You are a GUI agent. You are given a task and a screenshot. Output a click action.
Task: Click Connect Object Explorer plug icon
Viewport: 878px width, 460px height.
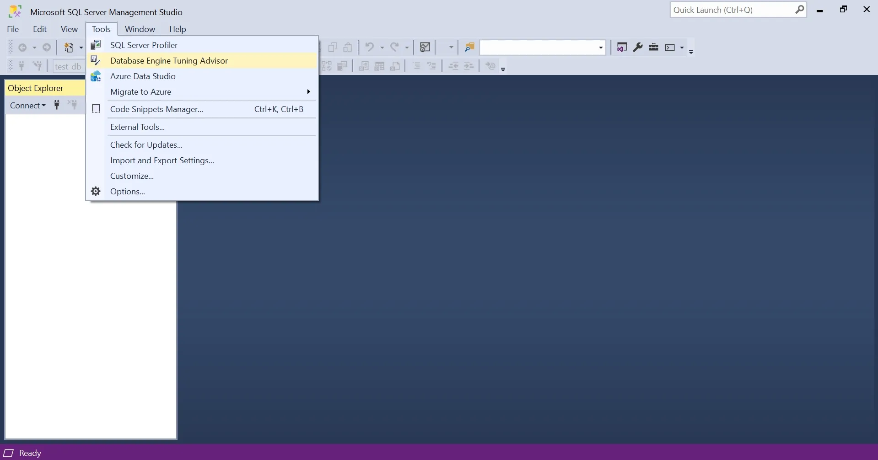[x=57, y=105]
